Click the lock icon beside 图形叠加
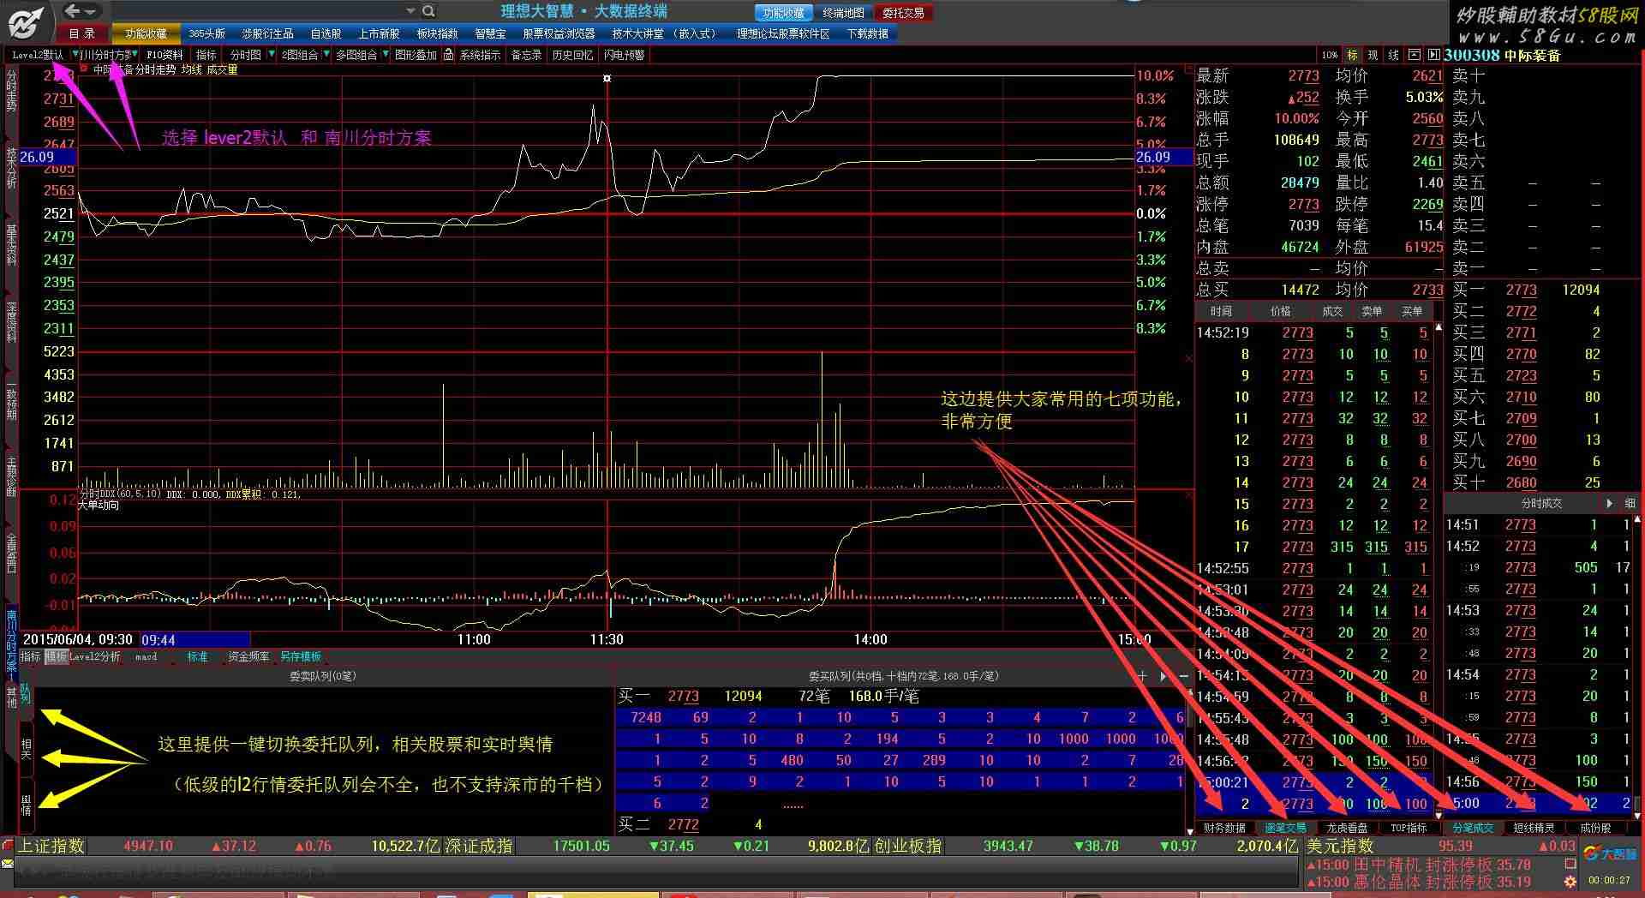The height and width of the screenshot is (898, 1645). [x=448, y=55]
